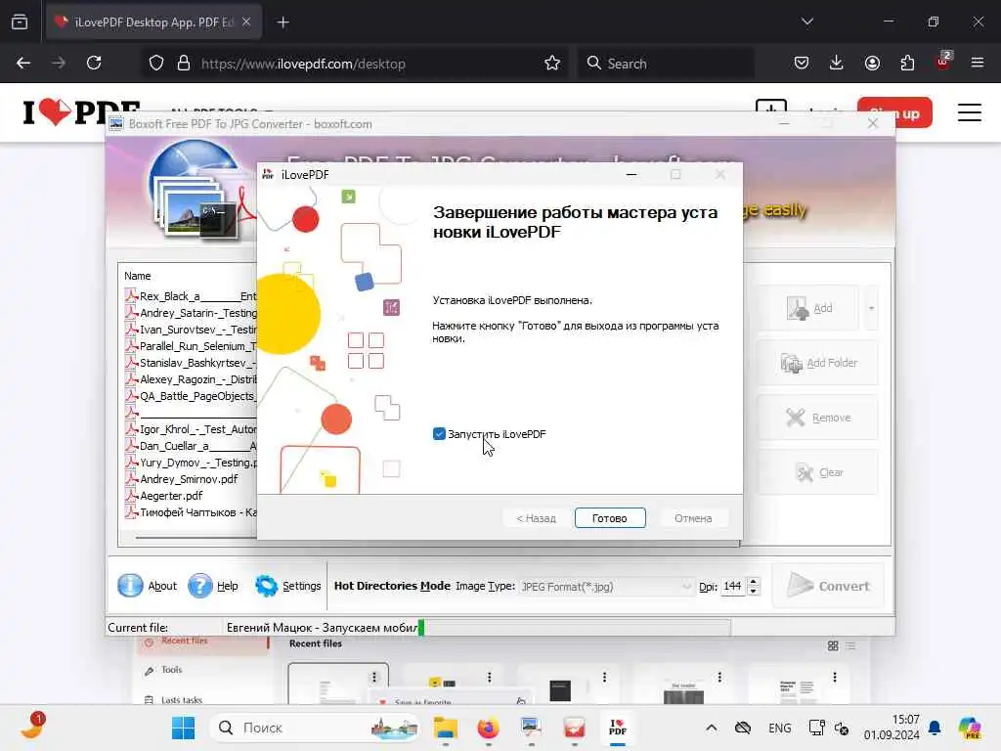This screenshot has height=751, width=1001.
Task: List all tabs dropdown chevron
Action: [x=807, y=22]
